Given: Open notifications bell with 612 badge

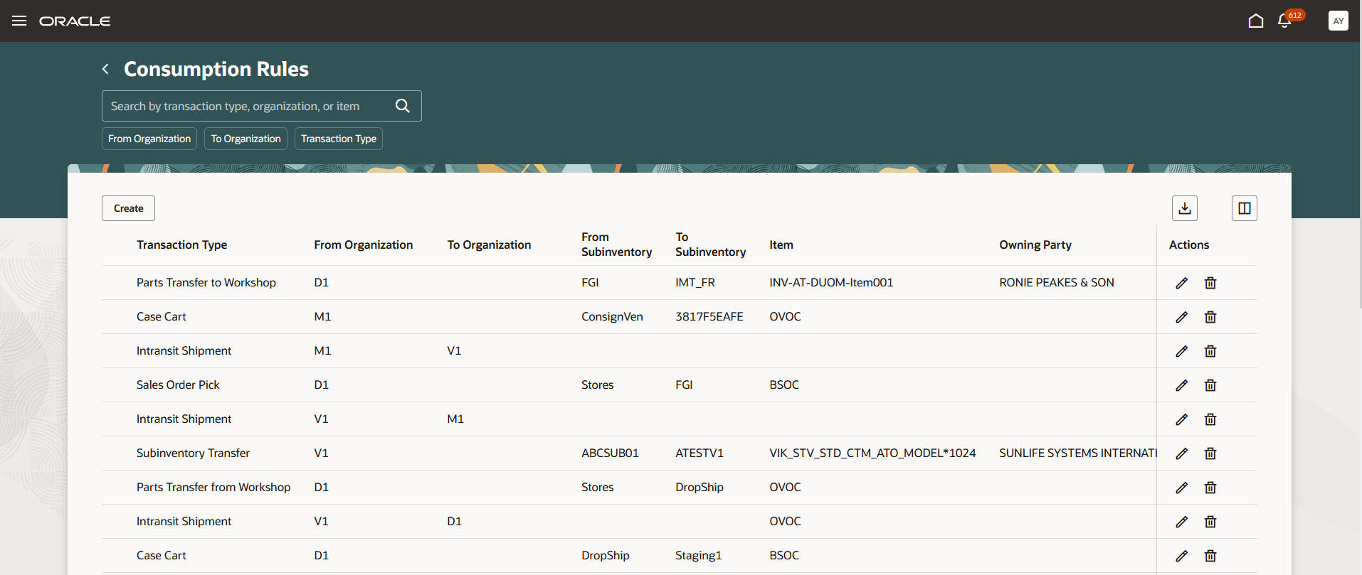Looking at the screenshot, I should coord(1285,21).
